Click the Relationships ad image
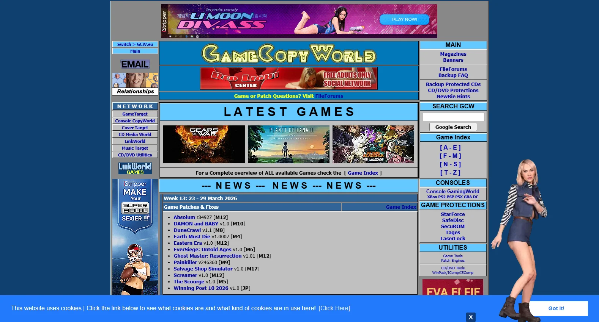This screenshot has width=599, height=322. [x=135, y=84]
